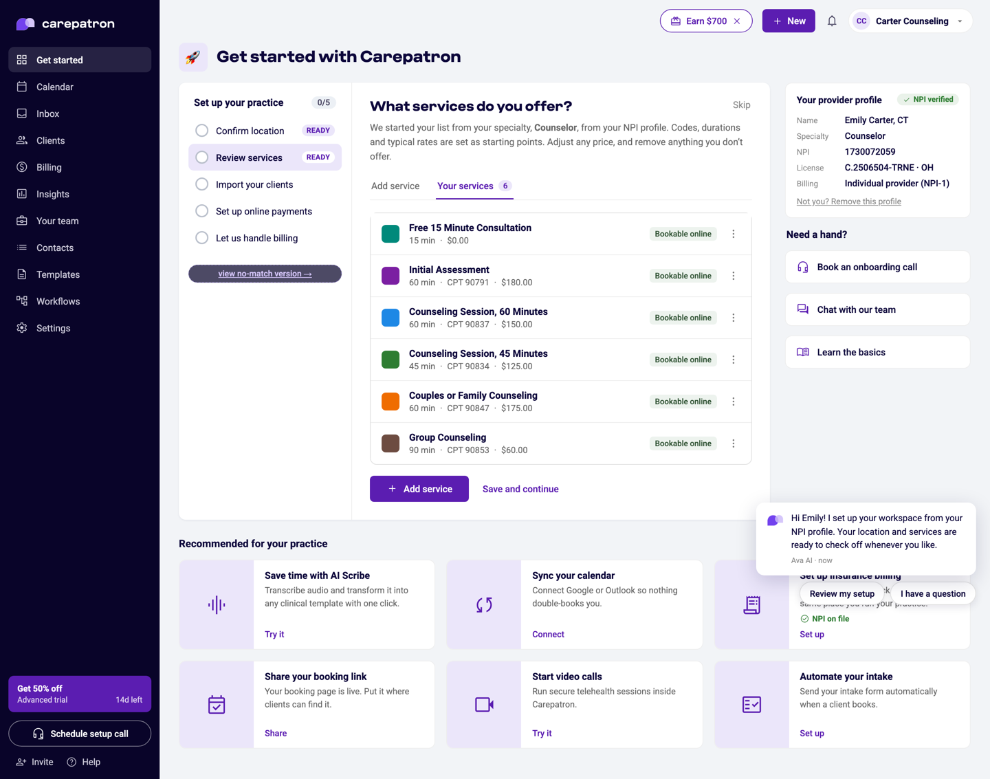This screenshot has width=990, height=779.
Task: Click the insurance billing receipt icon
Action: click(752, 605)
